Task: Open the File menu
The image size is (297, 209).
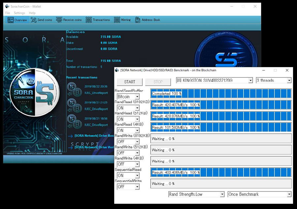Action: 8,13
